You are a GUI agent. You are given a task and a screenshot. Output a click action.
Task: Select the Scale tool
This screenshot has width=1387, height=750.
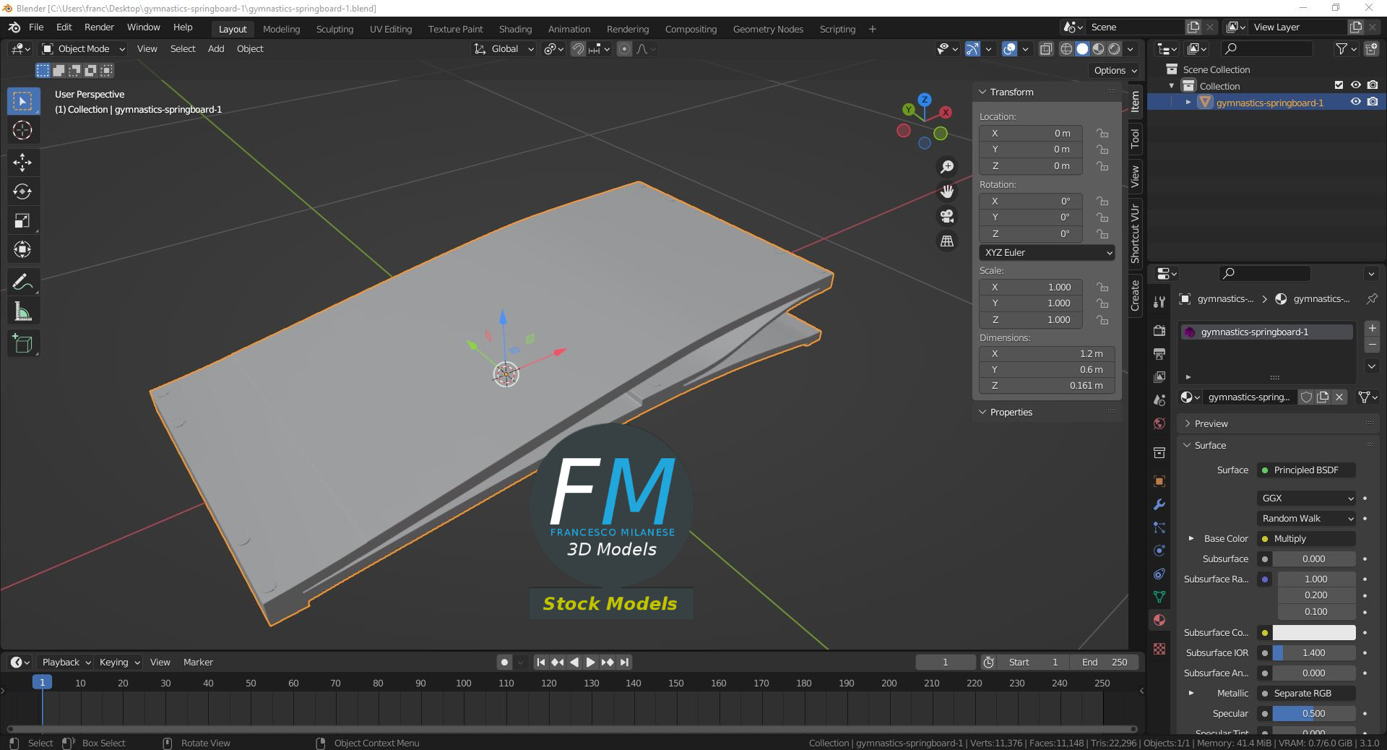click(23, 220)
